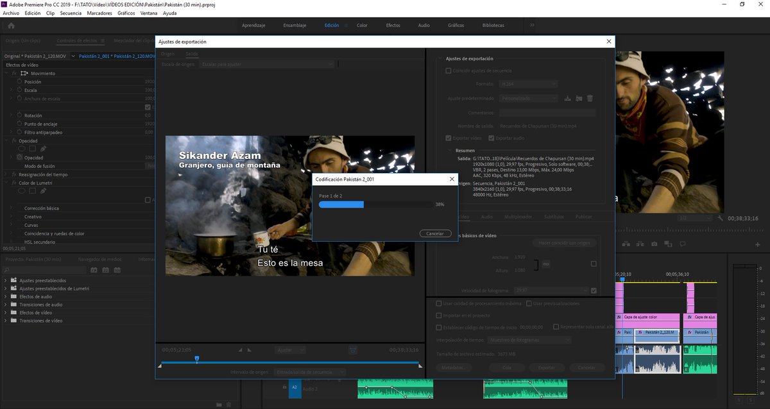
Task: Click the set in point icon in export preview
Action: [240, 350]
